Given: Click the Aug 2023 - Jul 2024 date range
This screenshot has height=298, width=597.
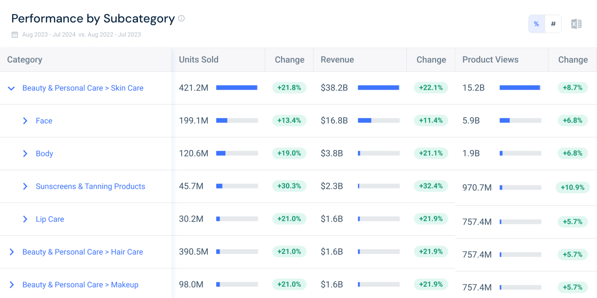Looking at the screenshot, I should (x=49, y=34).
